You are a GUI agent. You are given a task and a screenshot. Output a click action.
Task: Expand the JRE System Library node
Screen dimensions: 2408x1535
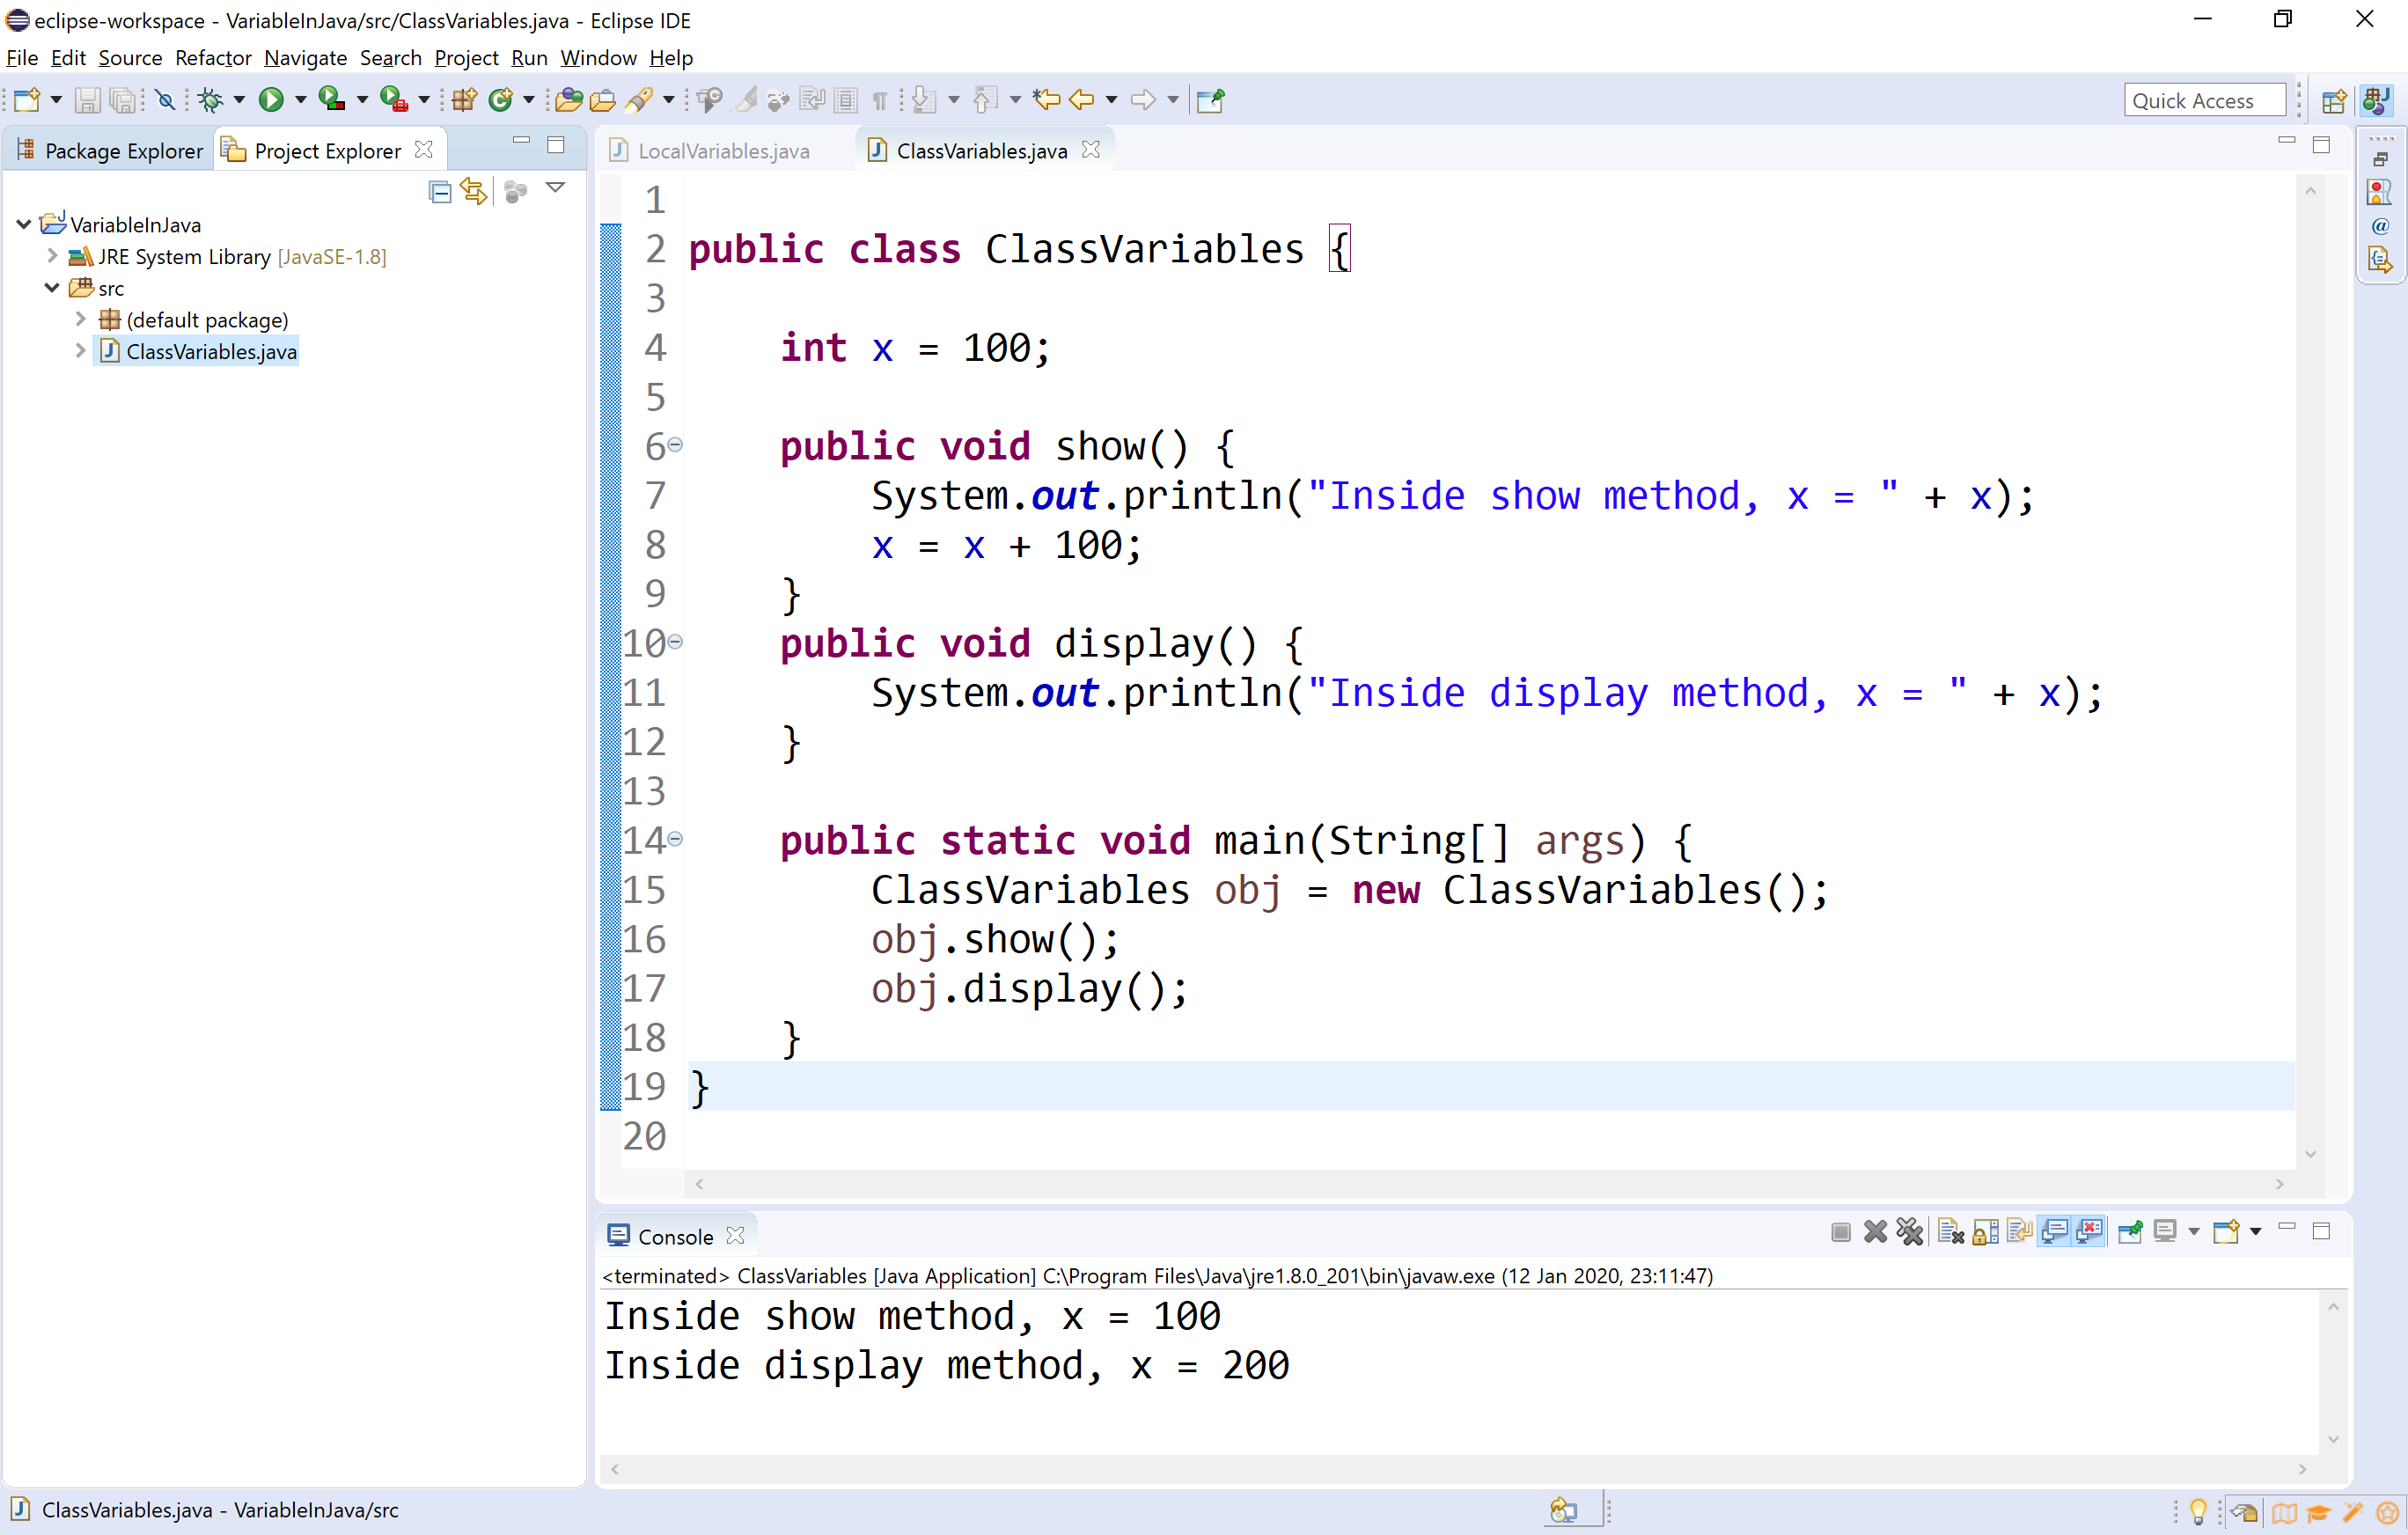coord(51,256)
